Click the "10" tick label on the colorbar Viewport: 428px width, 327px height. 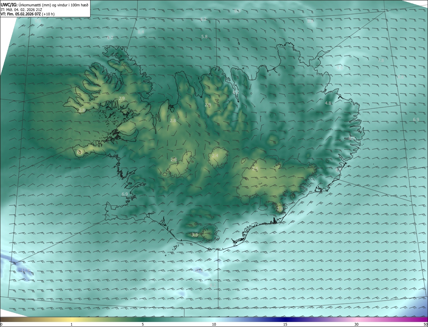point(214,324)
